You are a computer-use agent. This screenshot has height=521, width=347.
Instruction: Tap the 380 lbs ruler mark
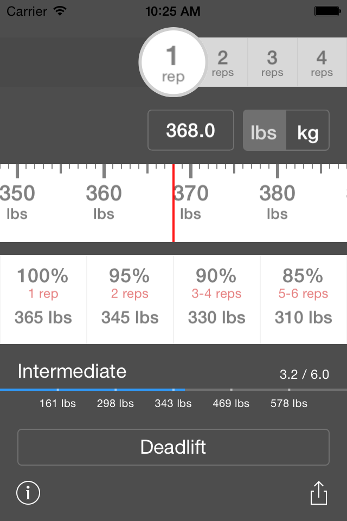277,202
